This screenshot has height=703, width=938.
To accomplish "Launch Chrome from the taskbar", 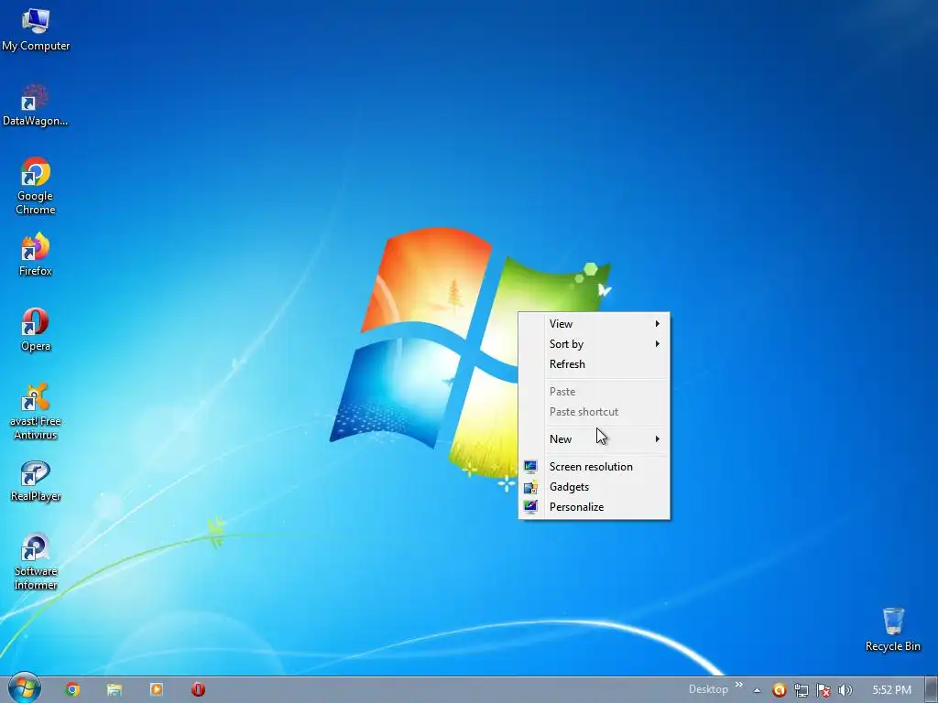I will coord(72,690).
